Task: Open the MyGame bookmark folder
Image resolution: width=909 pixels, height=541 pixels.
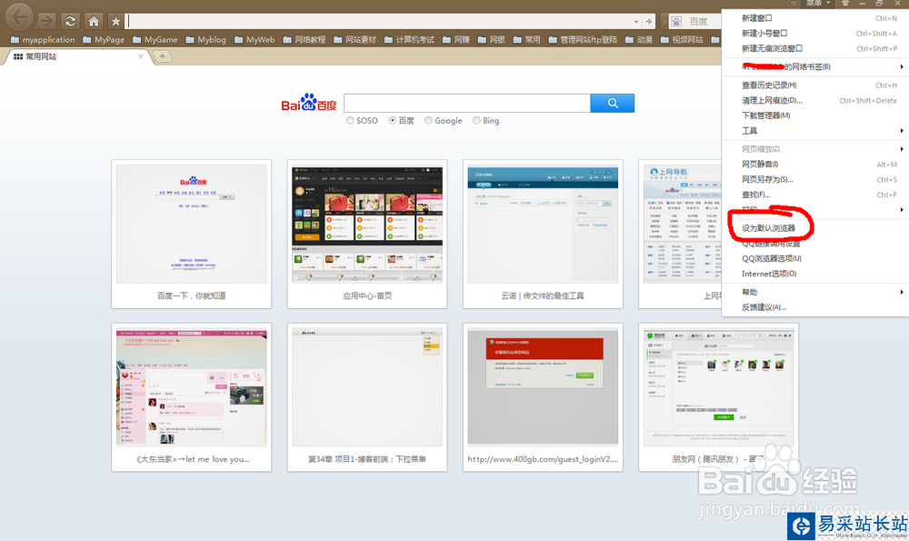Action: click(x=155, y=39)
